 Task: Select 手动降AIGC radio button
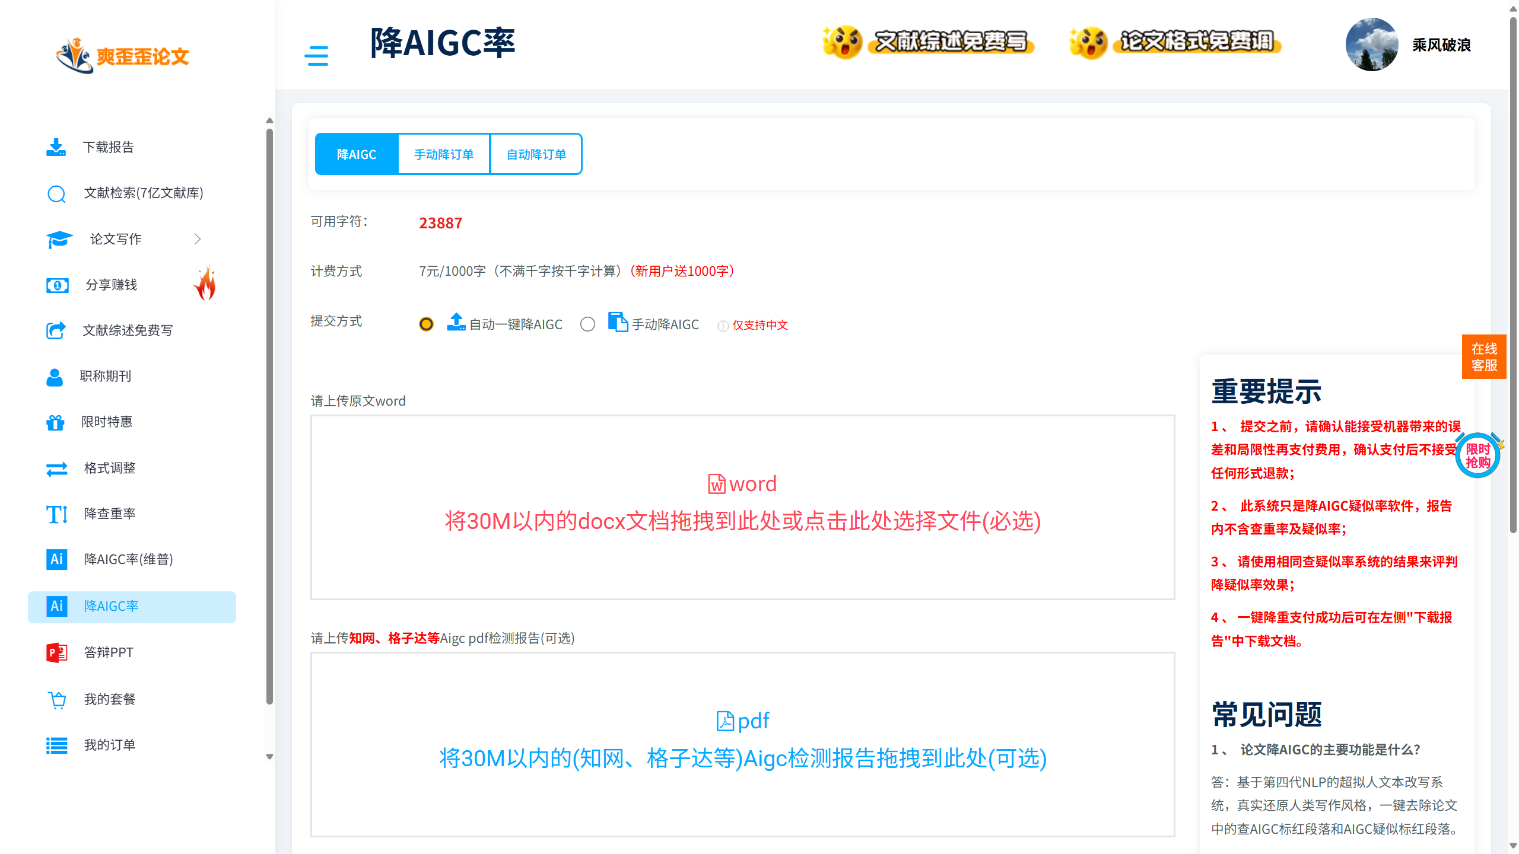[x=587, y=324]
